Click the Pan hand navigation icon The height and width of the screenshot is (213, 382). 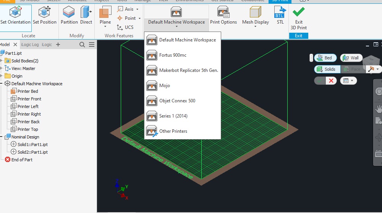point(379,109)
